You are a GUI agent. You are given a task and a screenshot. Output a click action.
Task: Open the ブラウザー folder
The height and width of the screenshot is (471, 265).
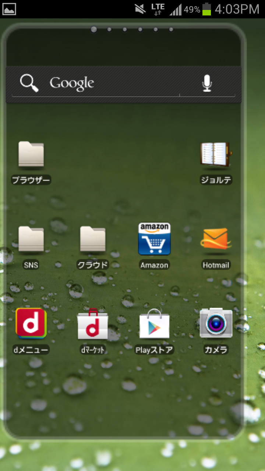coord(31,162)
